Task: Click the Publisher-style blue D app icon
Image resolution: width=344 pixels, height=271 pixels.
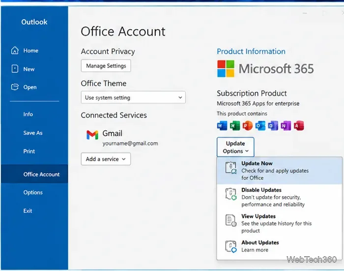Action: [273, 125]
